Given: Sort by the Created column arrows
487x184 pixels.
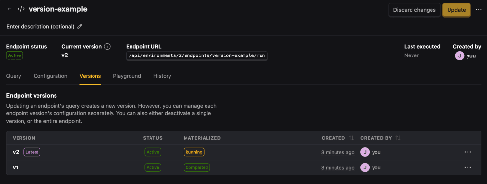Looking at the screenshot, I should tap(351, 138).
